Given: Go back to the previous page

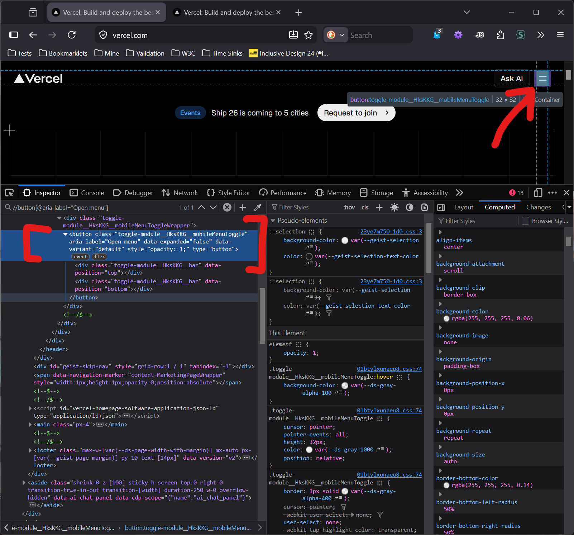Looking at the screenshot, I should coord(33,35).
